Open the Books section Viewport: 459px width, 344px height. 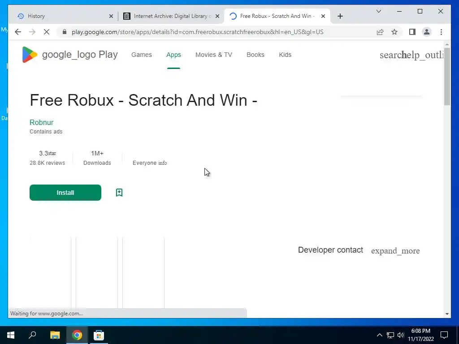pos(255,55)
